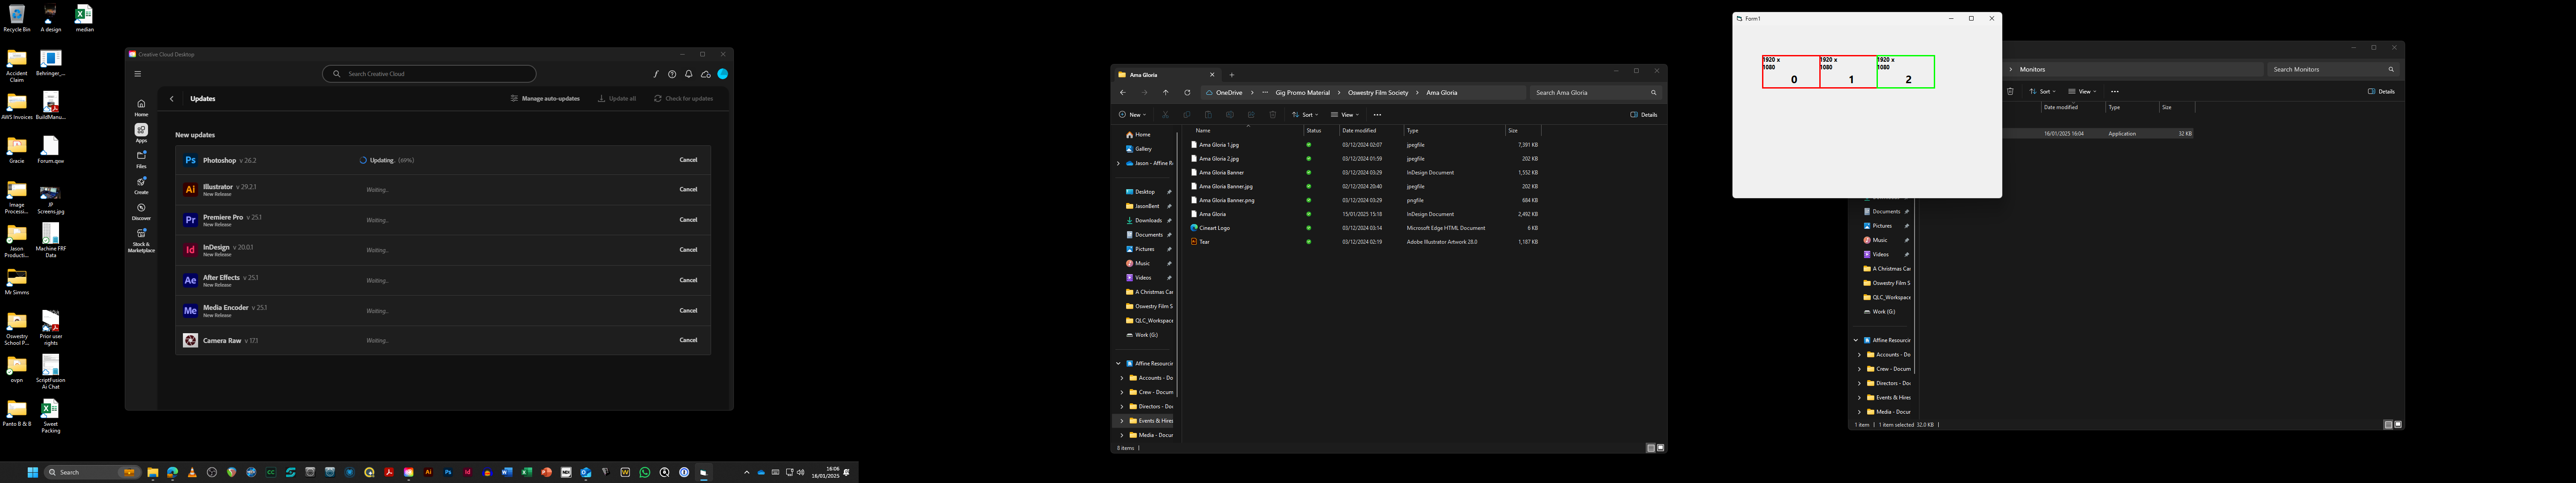Open Sort dropdown in Monitors explorer window
Image resolution: width=2576 pixels, height=483 pixels.
2042,92
